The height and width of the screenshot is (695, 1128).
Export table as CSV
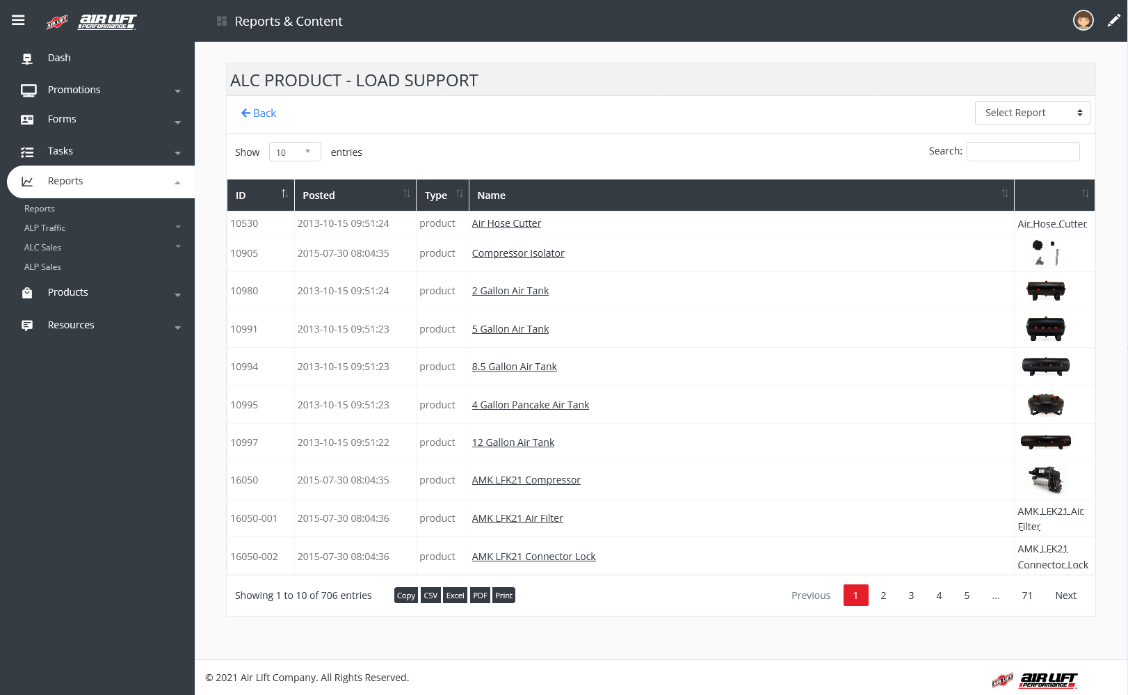(430, 596)
